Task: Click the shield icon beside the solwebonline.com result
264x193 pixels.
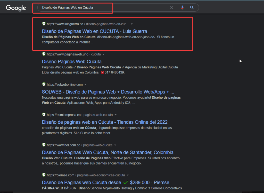Action: click(x=44, y=84)
